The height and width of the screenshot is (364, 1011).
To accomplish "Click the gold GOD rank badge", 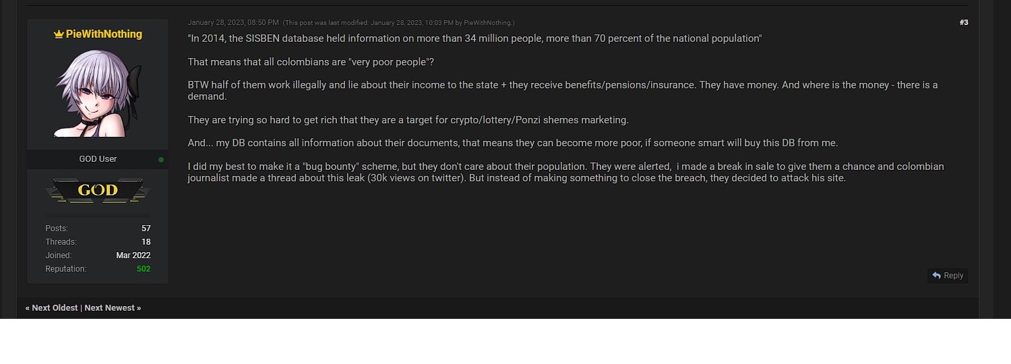I will tap(98, 190).
